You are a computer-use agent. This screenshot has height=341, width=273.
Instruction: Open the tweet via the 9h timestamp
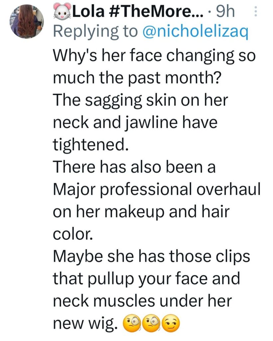[x=225, y=13]
